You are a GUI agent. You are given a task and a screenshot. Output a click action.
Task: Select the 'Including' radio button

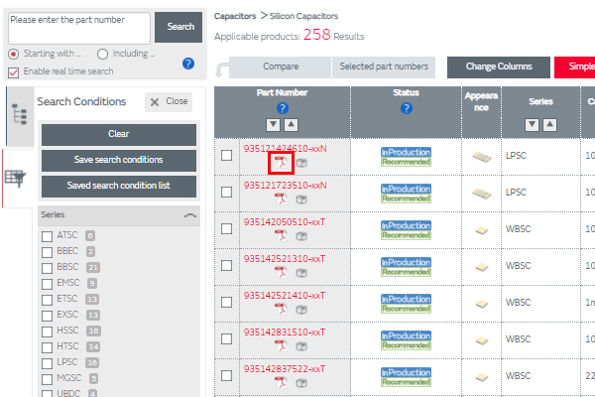pos(103,54)
